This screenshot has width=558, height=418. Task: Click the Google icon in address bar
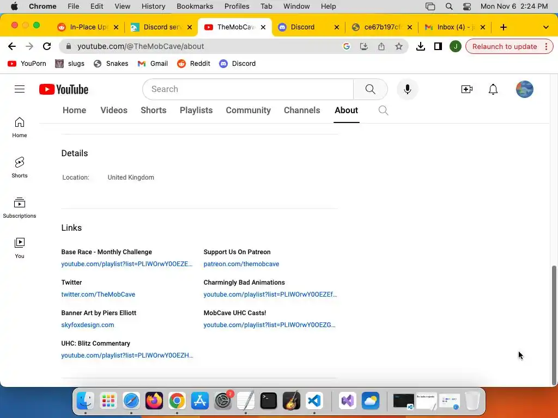346,46
